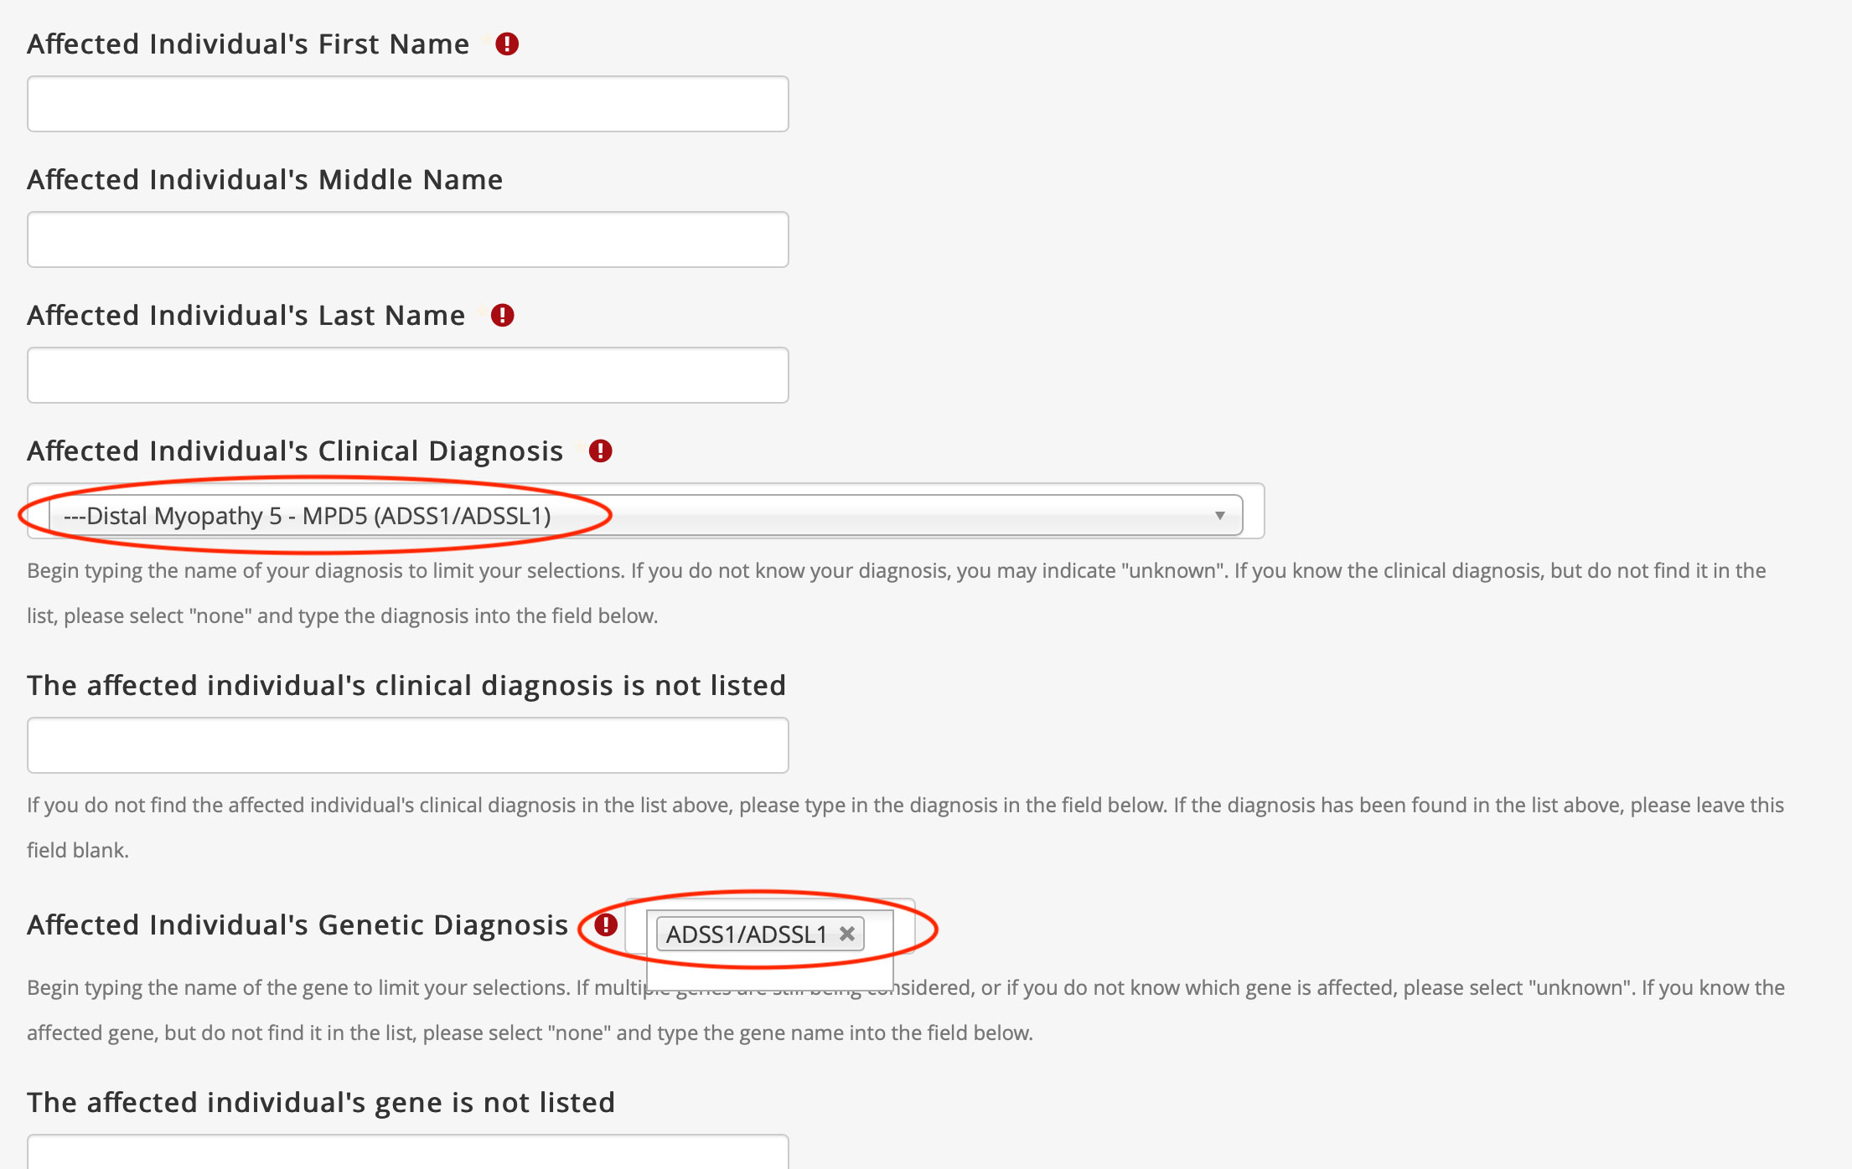Screen dimensions: 1852x1169
Task: Click the Affected Individual's First Name label
Action: tap(248, 44)
